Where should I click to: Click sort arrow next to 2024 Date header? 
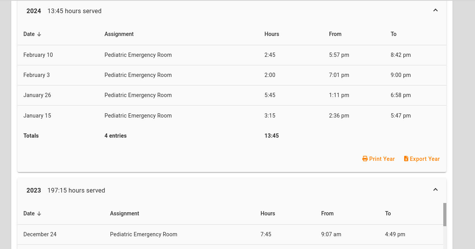(39, 34)
